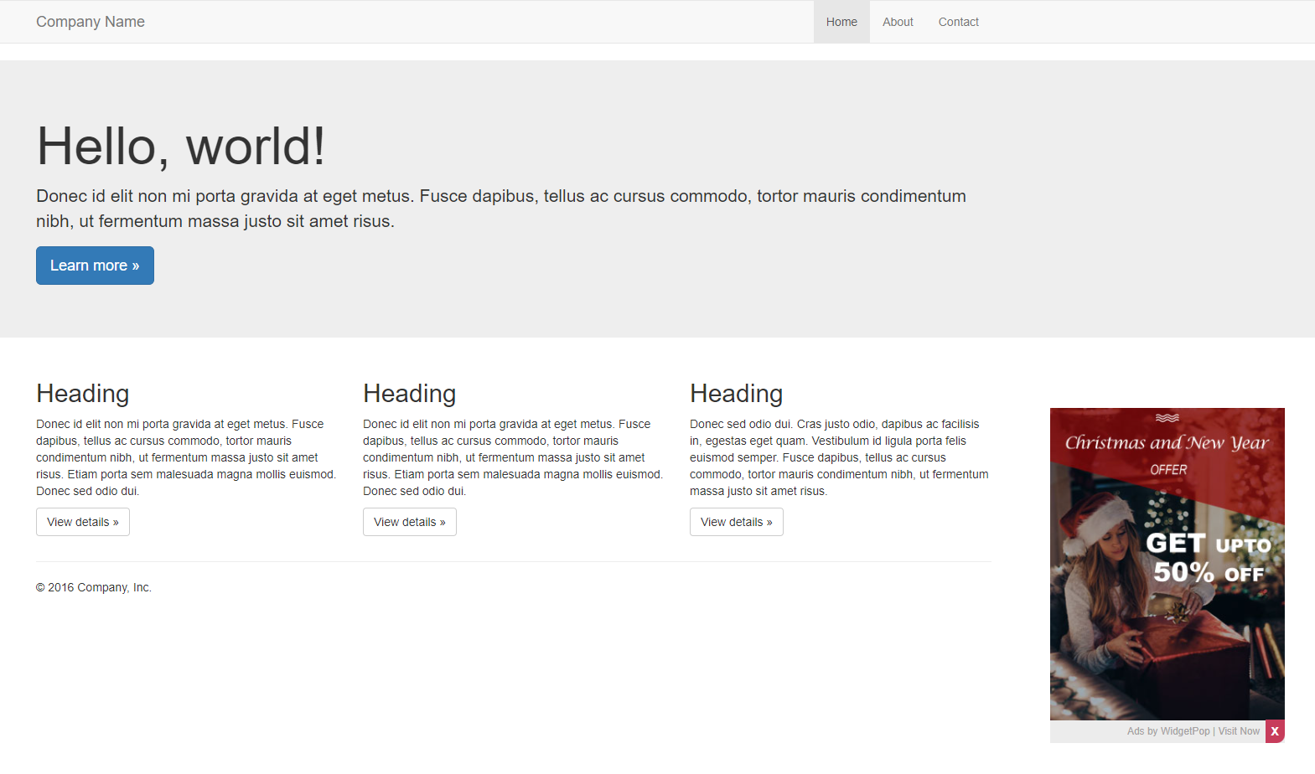1315x774 pixels.
Task: Open the Home nav item
Action: click(841, 22)
